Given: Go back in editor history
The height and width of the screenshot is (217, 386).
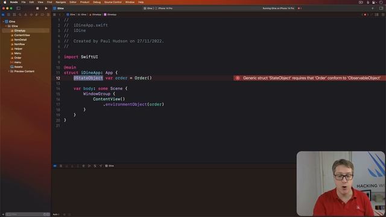Looking at the screenshot, I should coord(60,14).
